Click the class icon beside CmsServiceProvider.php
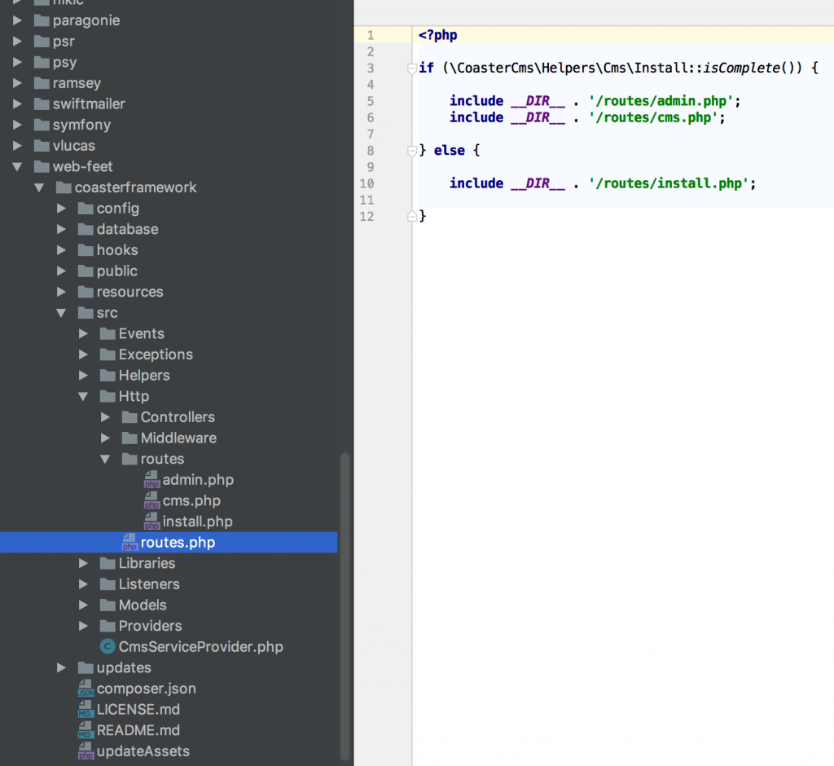 [x=107, y=647]
